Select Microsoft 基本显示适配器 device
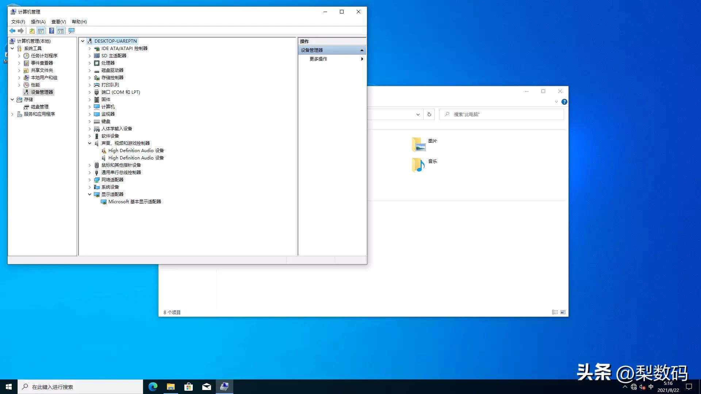 (x=134, y=201)
